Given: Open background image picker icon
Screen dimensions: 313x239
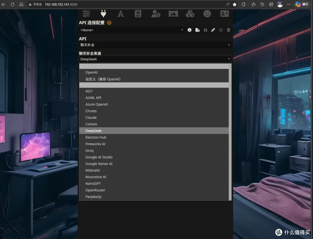Looking at the screenshot, I should 173,14.
